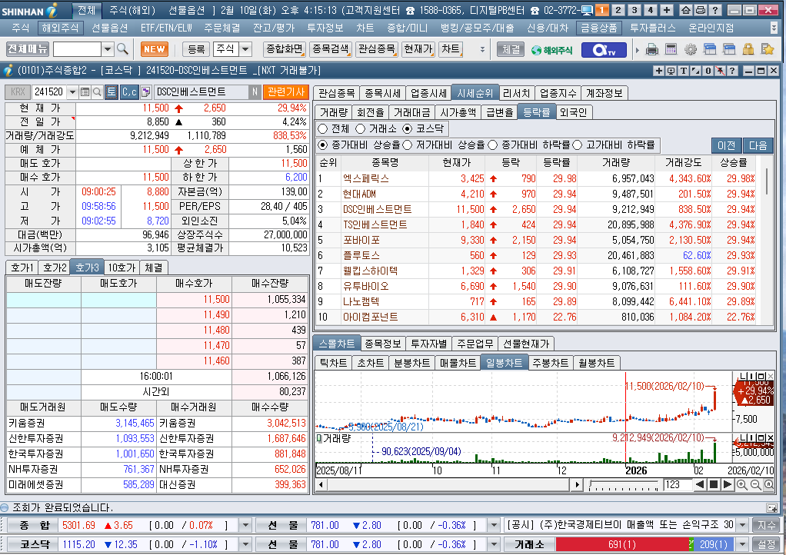Click the plus icon in window title bar
Viewport: 786px width, 555px height.
click(x=659, y=71)
